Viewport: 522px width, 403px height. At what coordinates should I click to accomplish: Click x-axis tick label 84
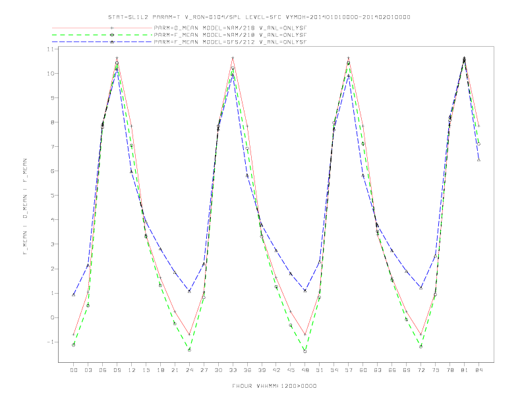click(479, 370)
